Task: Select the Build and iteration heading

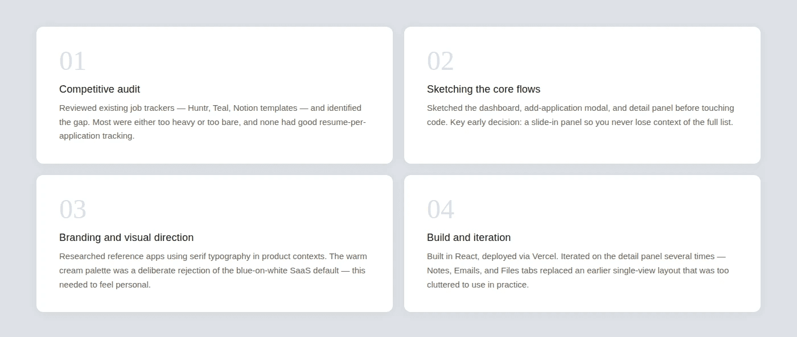Action: coord(469,238)
